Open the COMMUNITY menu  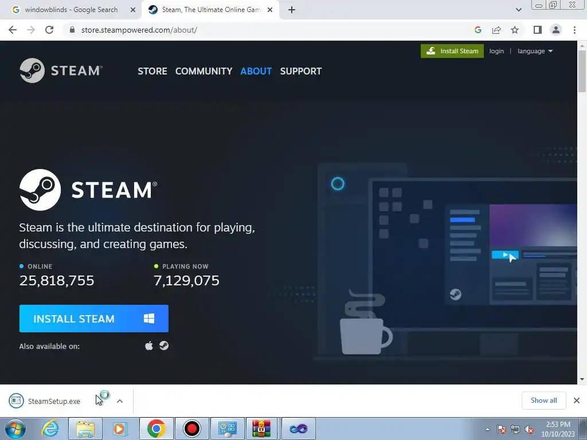204,71
